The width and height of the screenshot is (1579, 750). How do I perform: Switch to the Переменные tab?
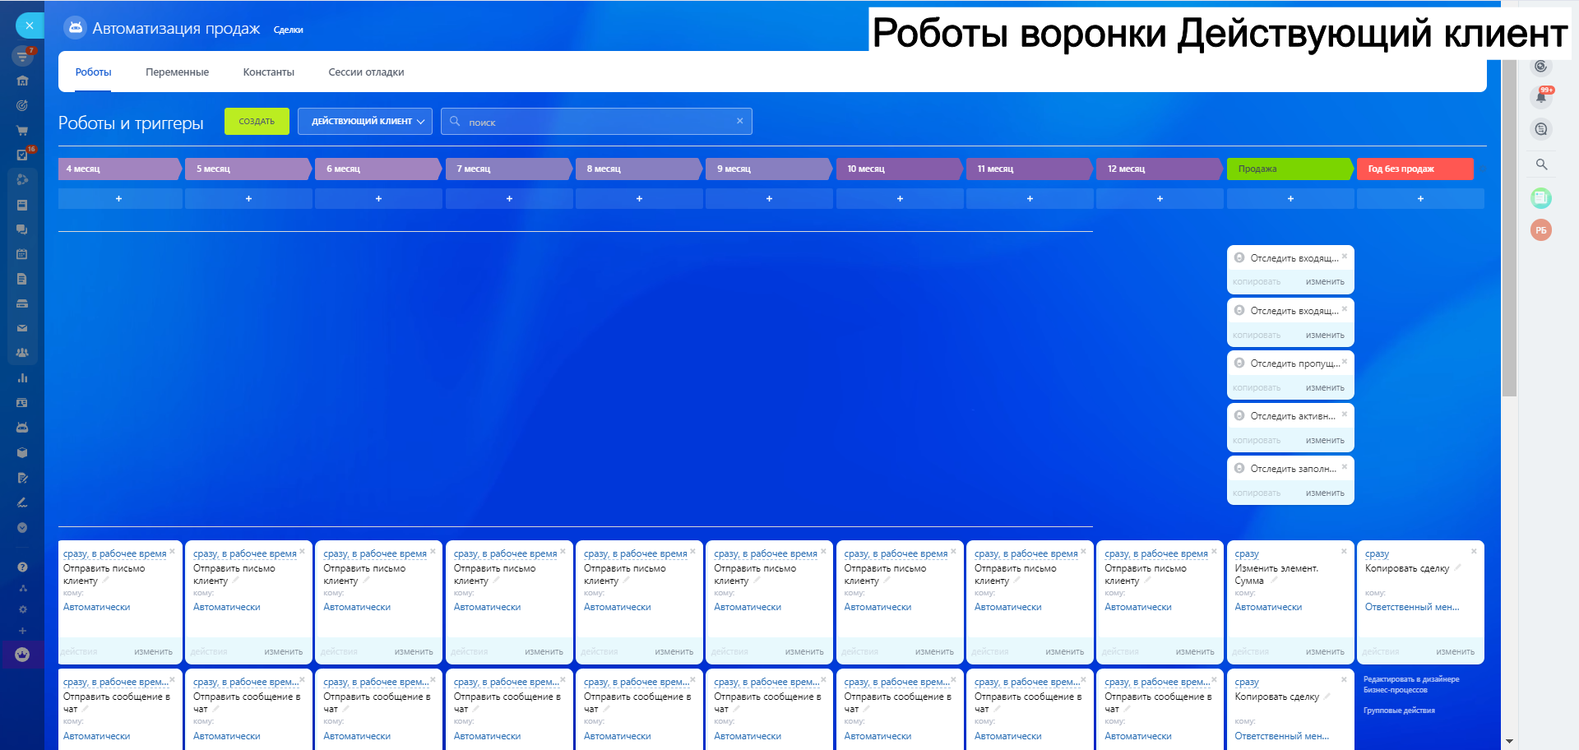coord(177,72)
